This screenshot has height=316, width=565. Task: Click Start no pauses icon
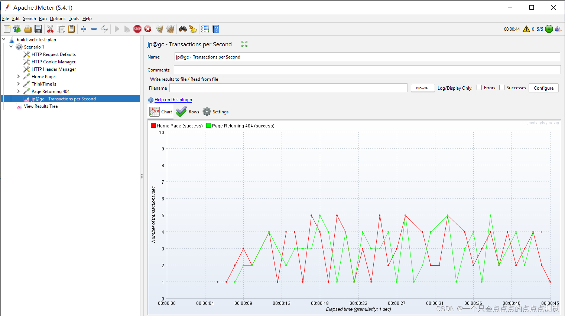click(x=127, y=29)
